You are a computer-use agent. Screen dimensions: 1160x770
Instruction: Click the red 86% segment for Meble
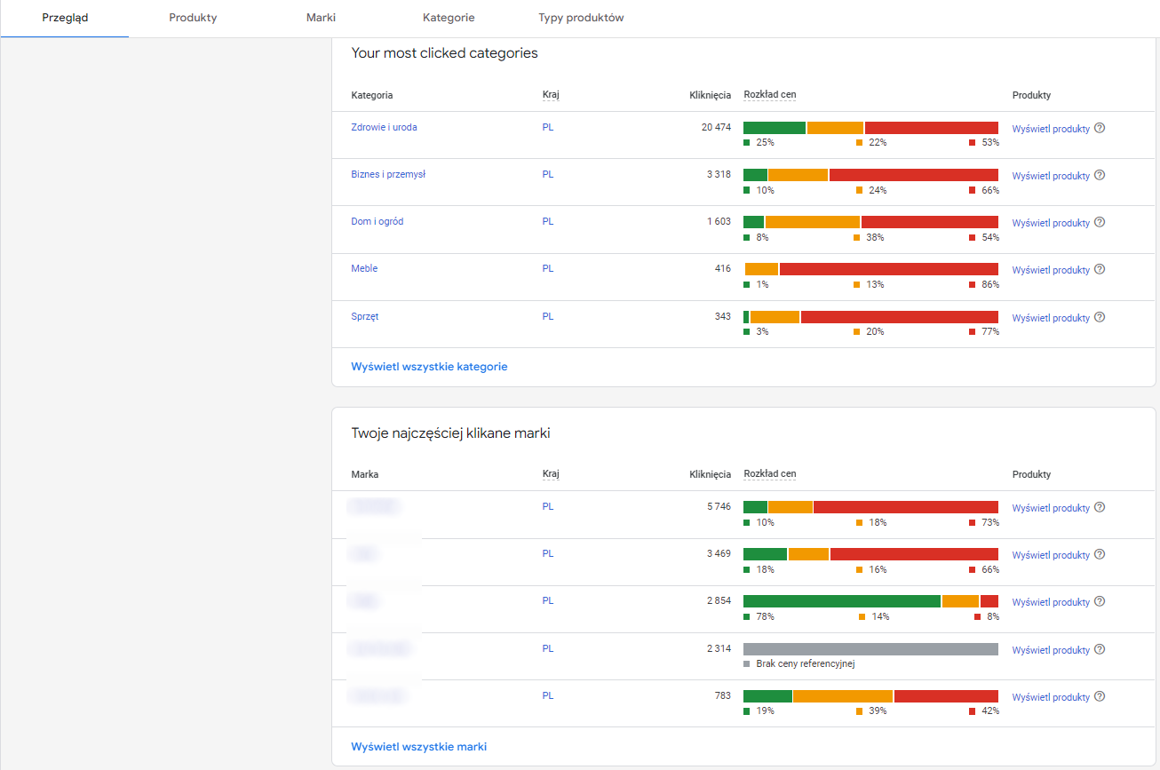click(889, 269)
